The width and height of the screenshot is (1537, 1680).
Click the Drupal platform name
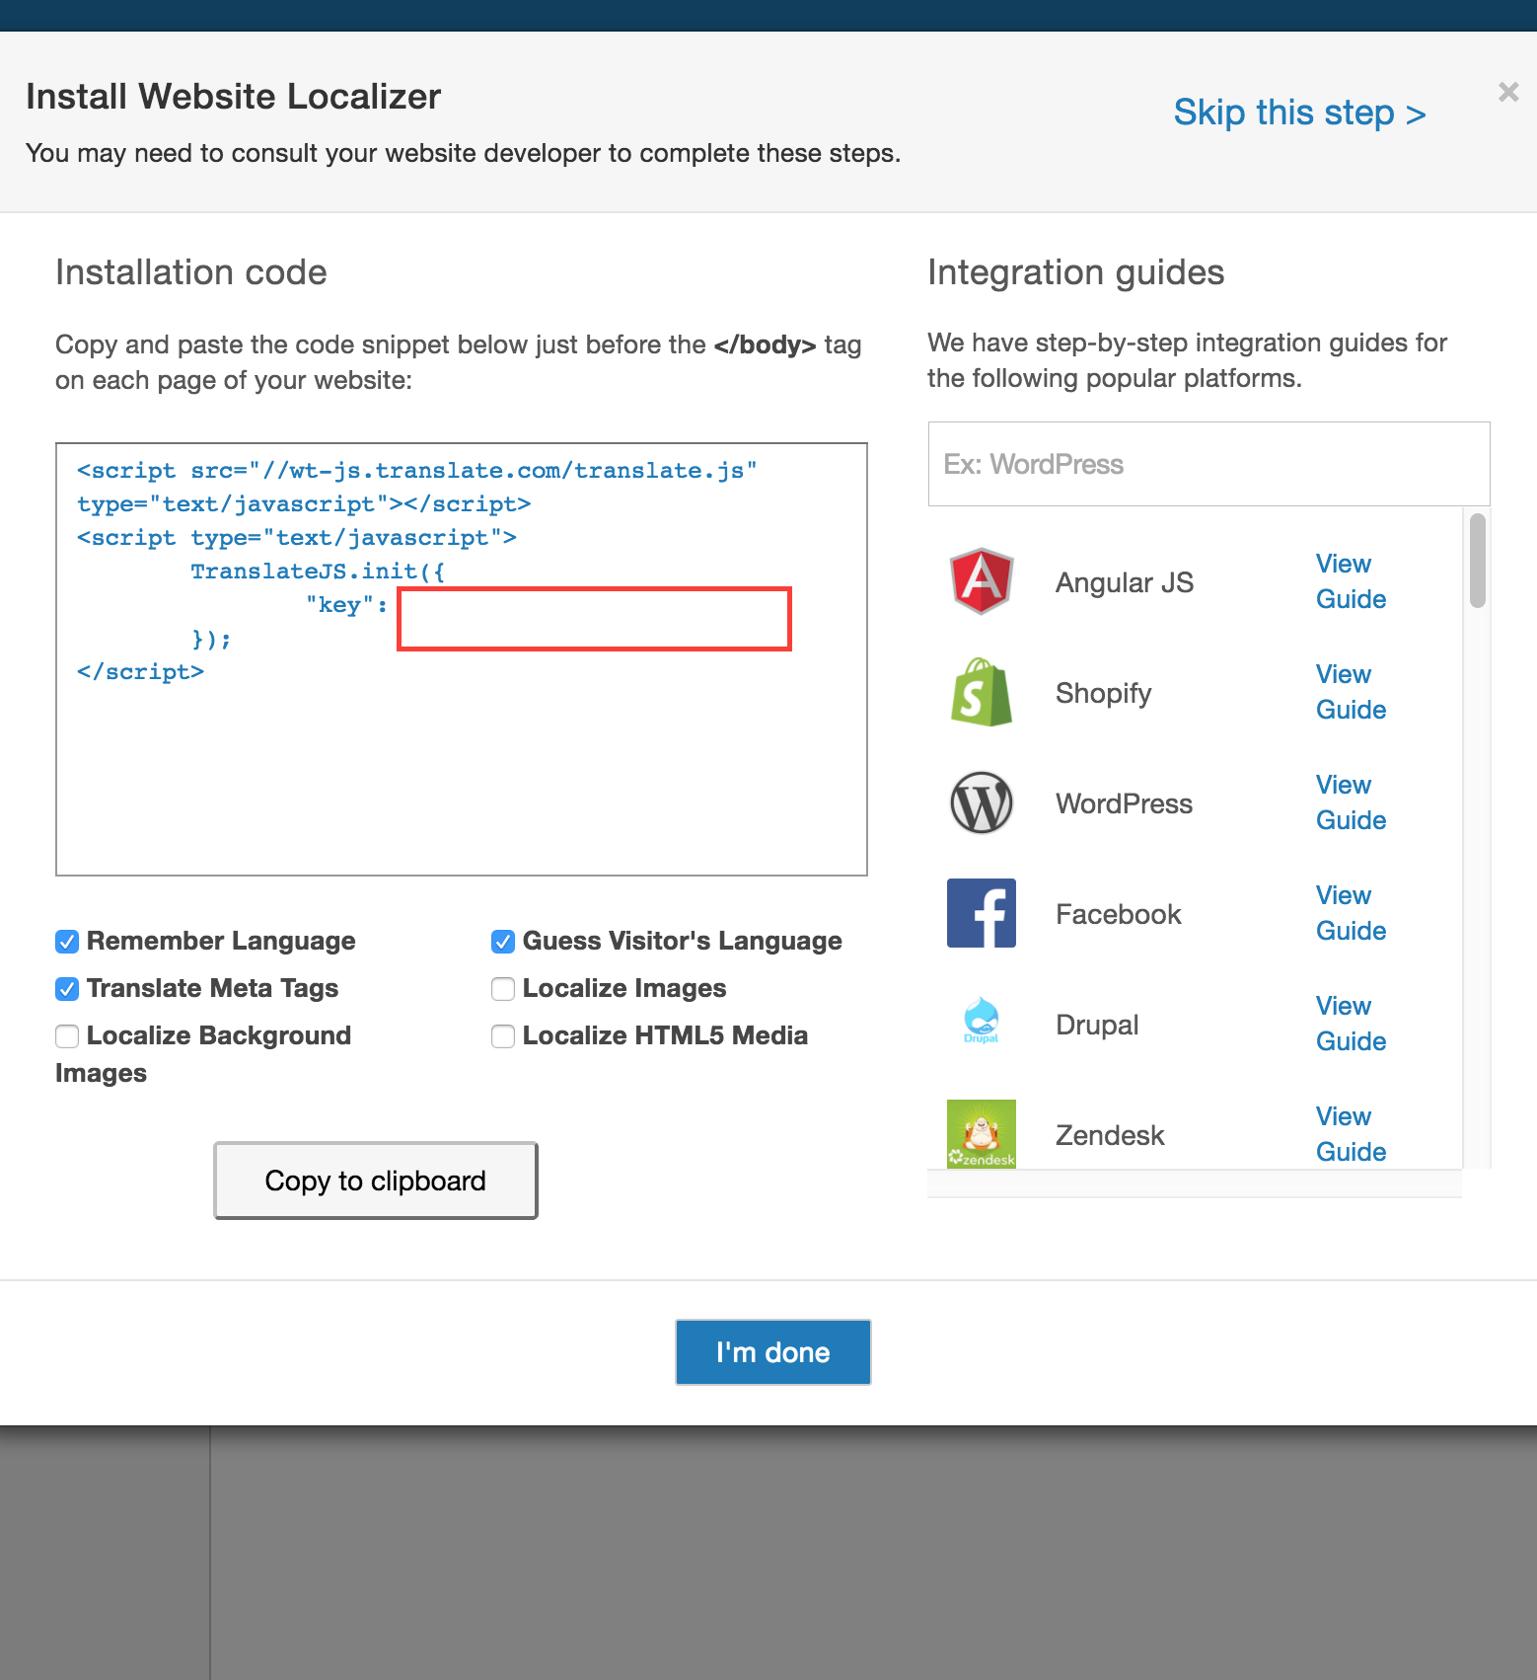tap(1097, 1026)
